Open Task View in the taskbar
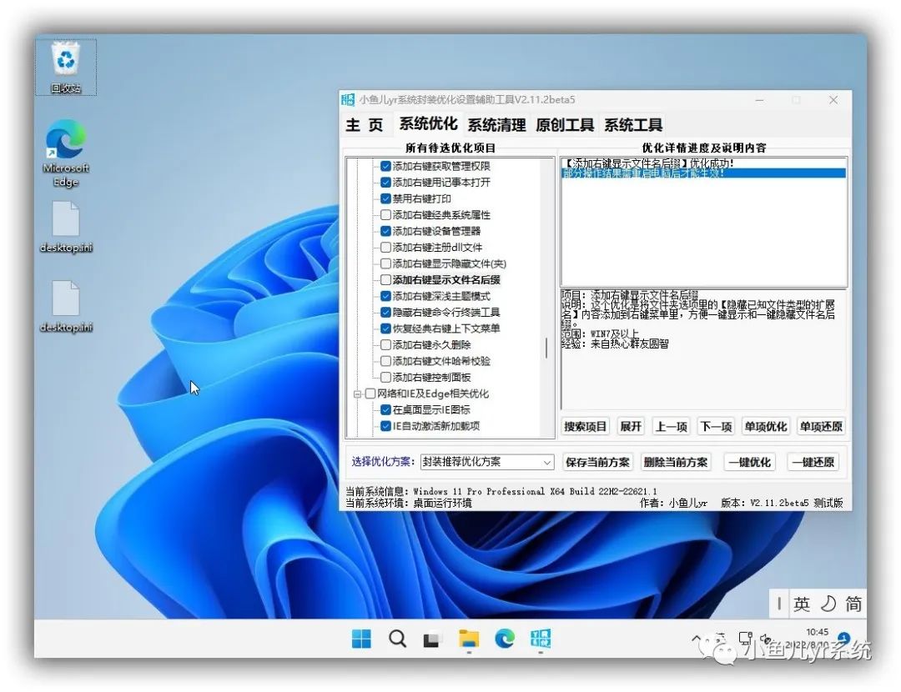 (432, 639)
